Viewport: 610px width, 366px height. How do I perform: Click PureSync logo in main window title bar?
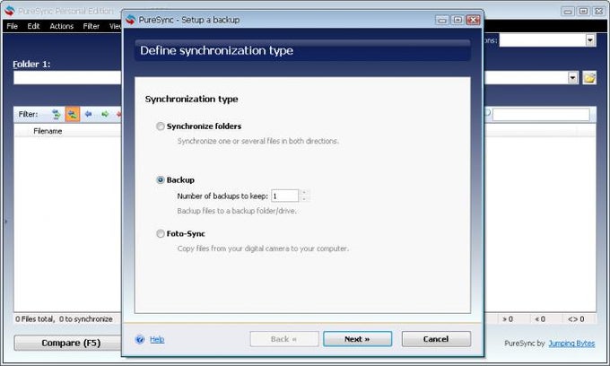tap(10, 11)
